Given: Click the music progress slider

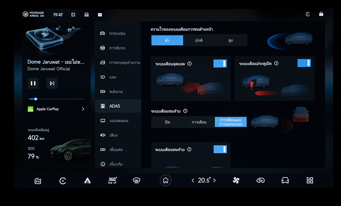Looking at the screenshot, I should 56,99.
